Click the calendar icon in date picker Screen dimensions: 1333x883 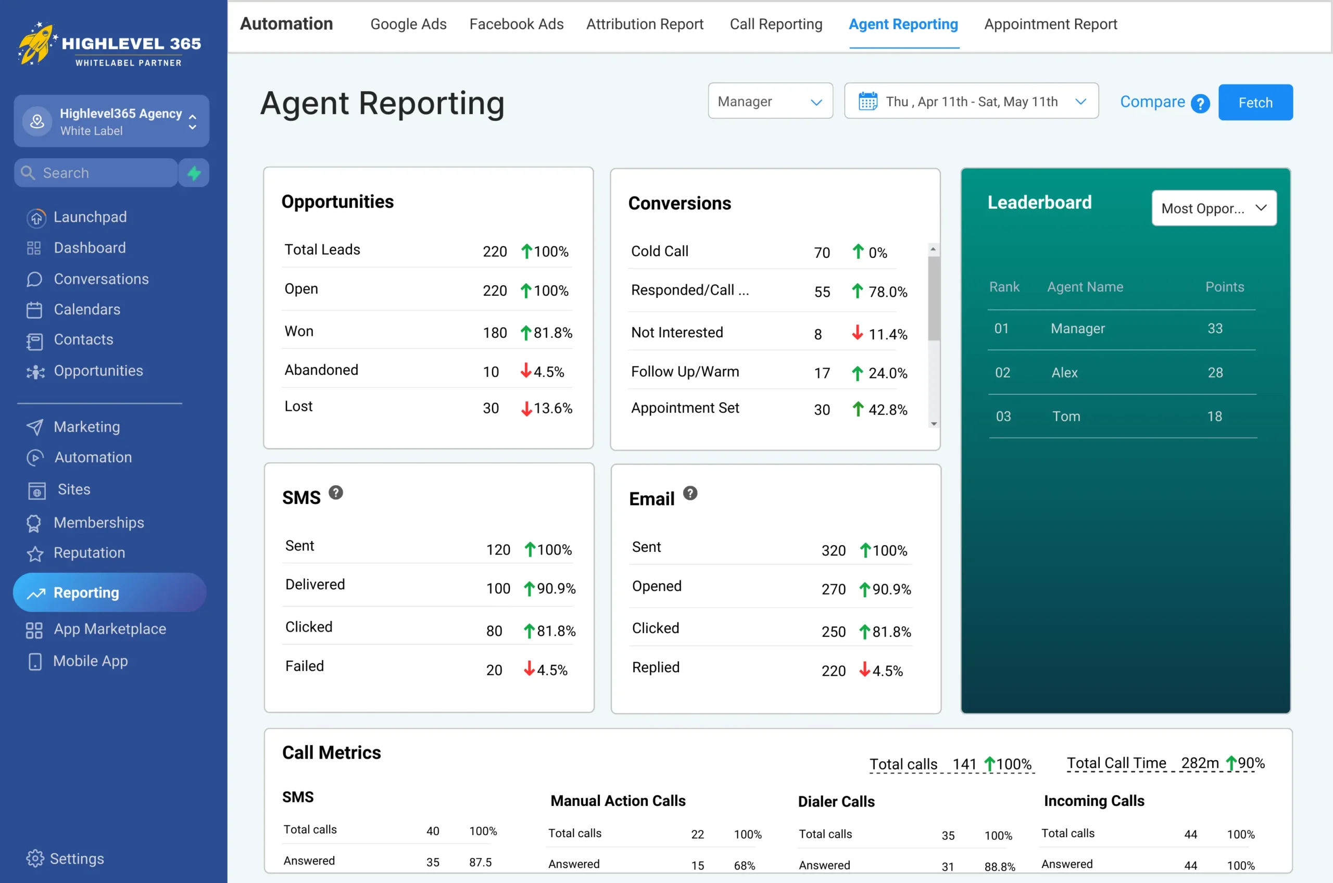(x=867, y=102)
